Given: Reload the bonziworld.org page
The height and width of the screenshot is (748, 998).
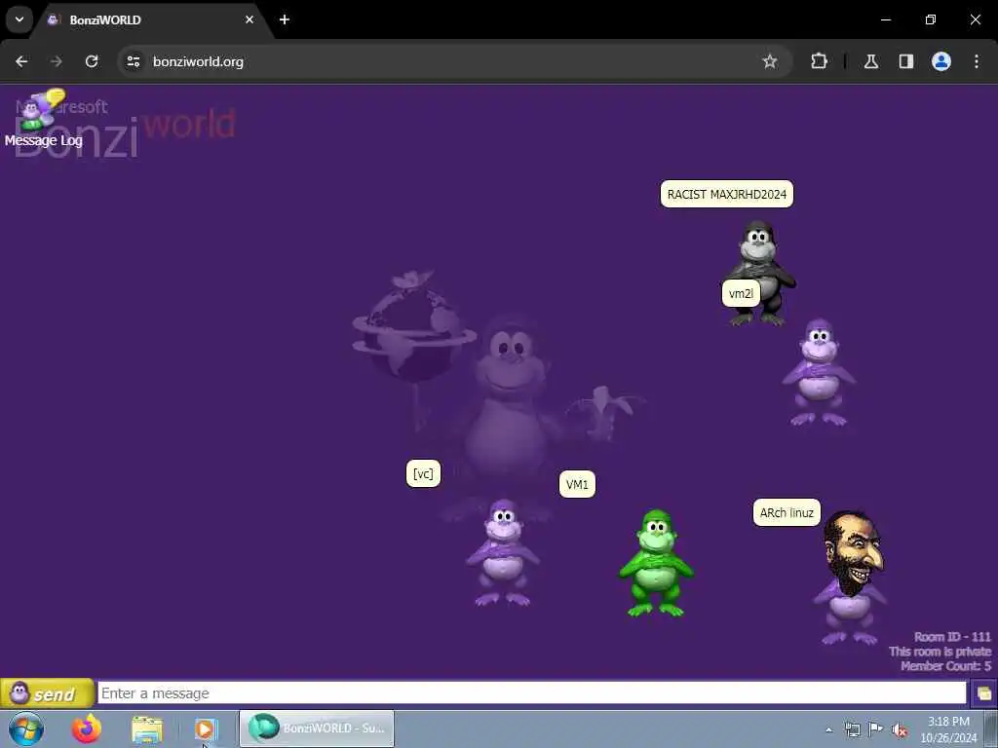Looking at the screenshot, I should pos(92,61).
